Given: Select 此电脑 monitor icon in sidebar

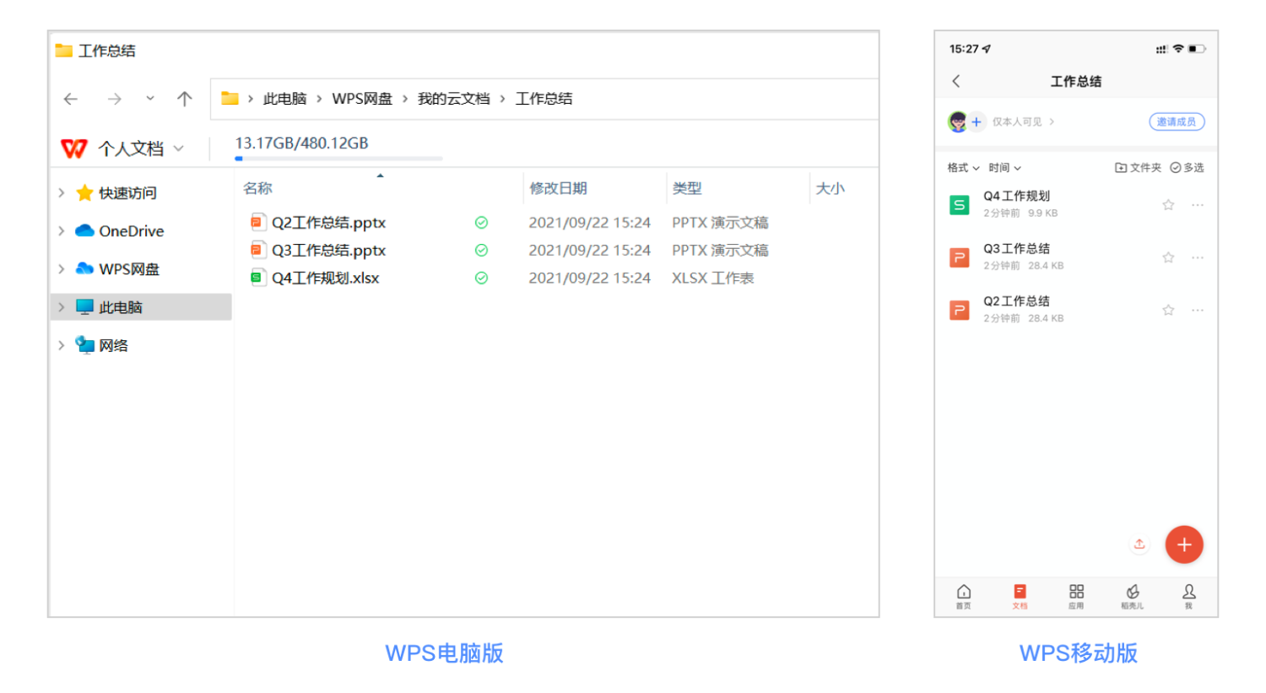Looking at the screenshot, I should pyautogui.click(x=84, y=306).
